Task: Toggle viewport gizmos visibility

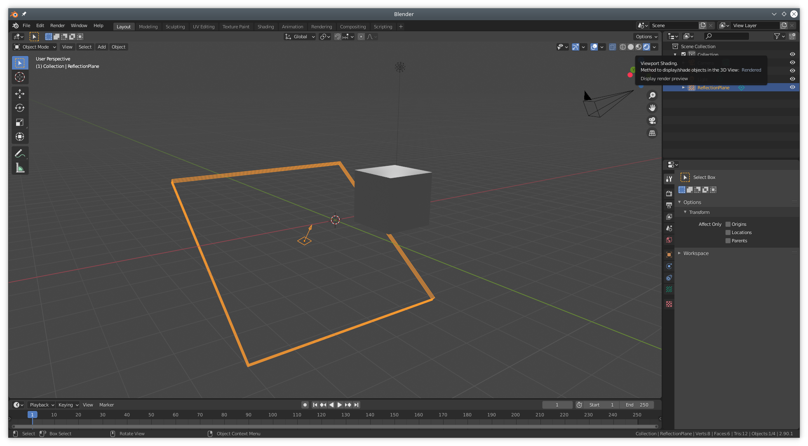Action: [575, 47]
